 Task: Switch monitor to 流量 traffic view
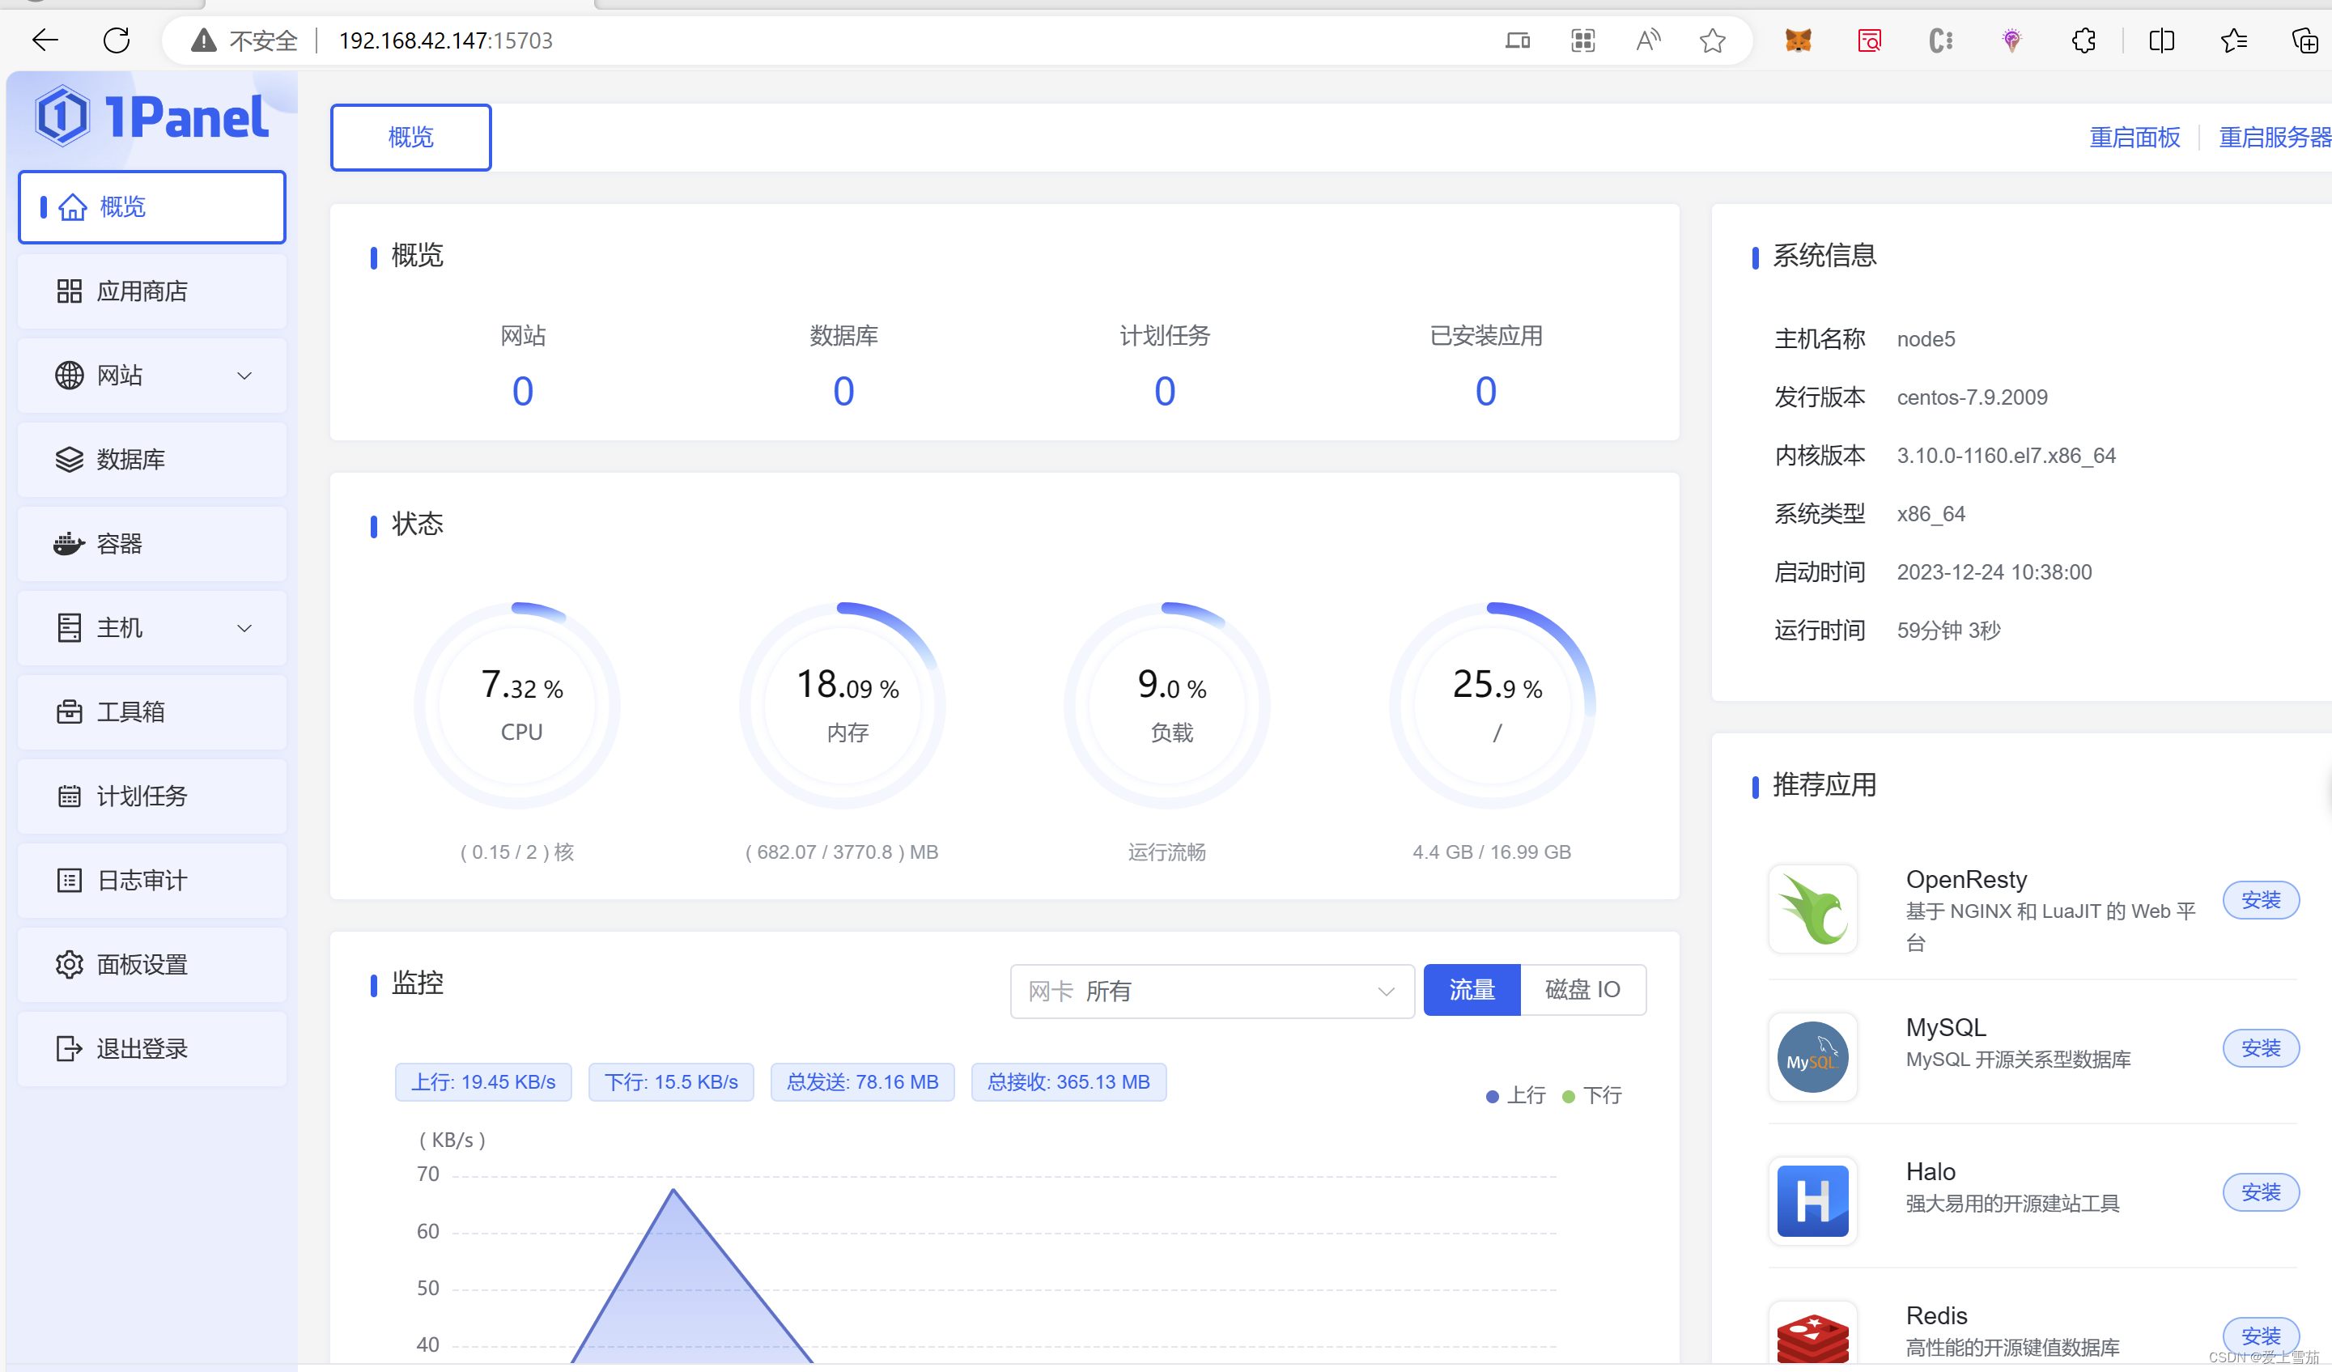coord(1471,990)
